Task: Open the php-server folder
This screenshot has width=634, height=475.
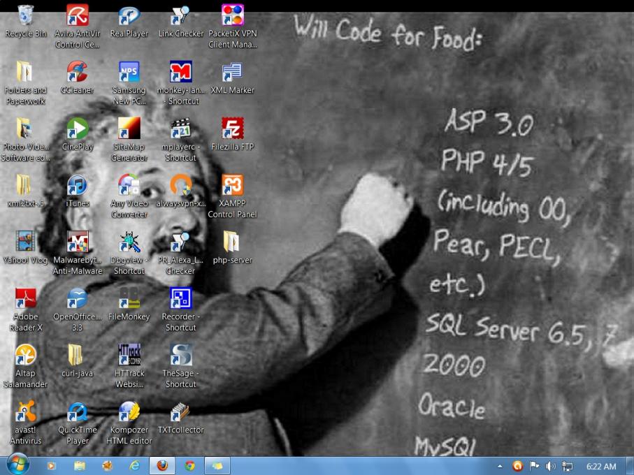Action: (x=233, y=242)
